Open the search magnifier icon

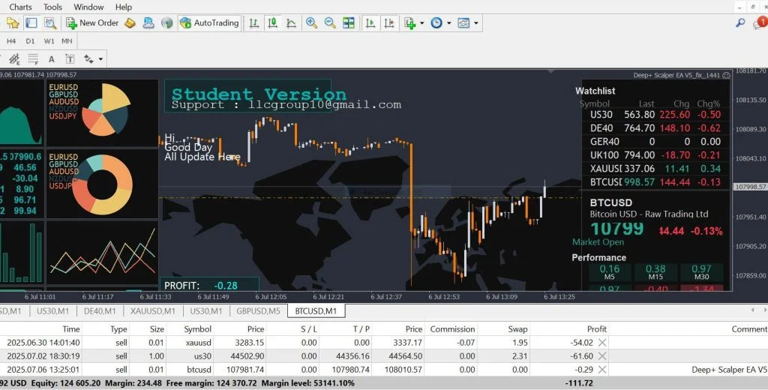(740, 23)
